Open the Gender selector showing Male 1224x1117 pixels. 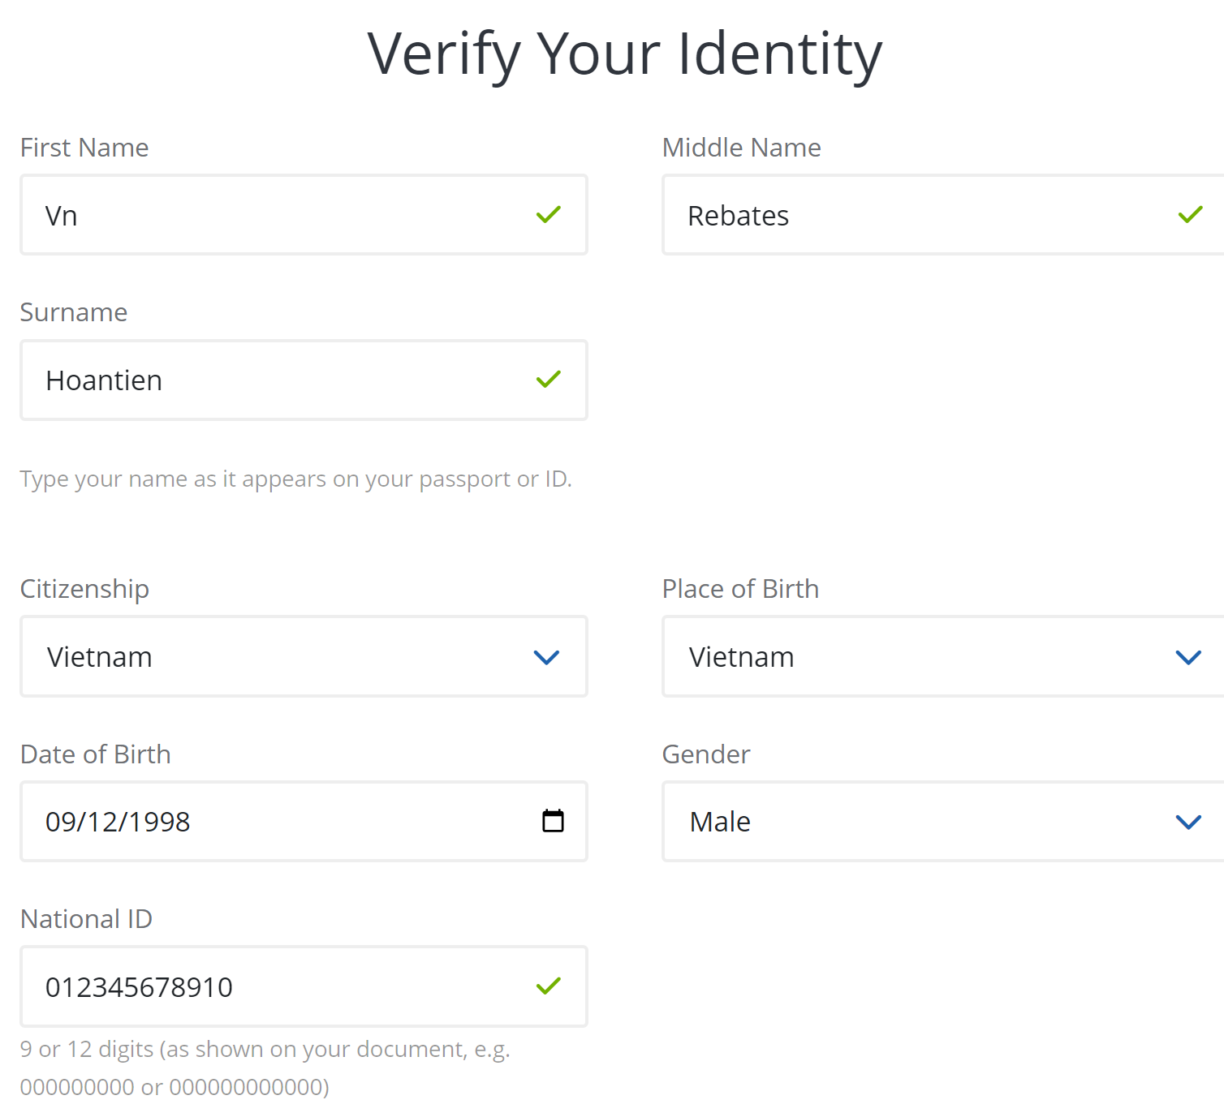coord(943,821)
